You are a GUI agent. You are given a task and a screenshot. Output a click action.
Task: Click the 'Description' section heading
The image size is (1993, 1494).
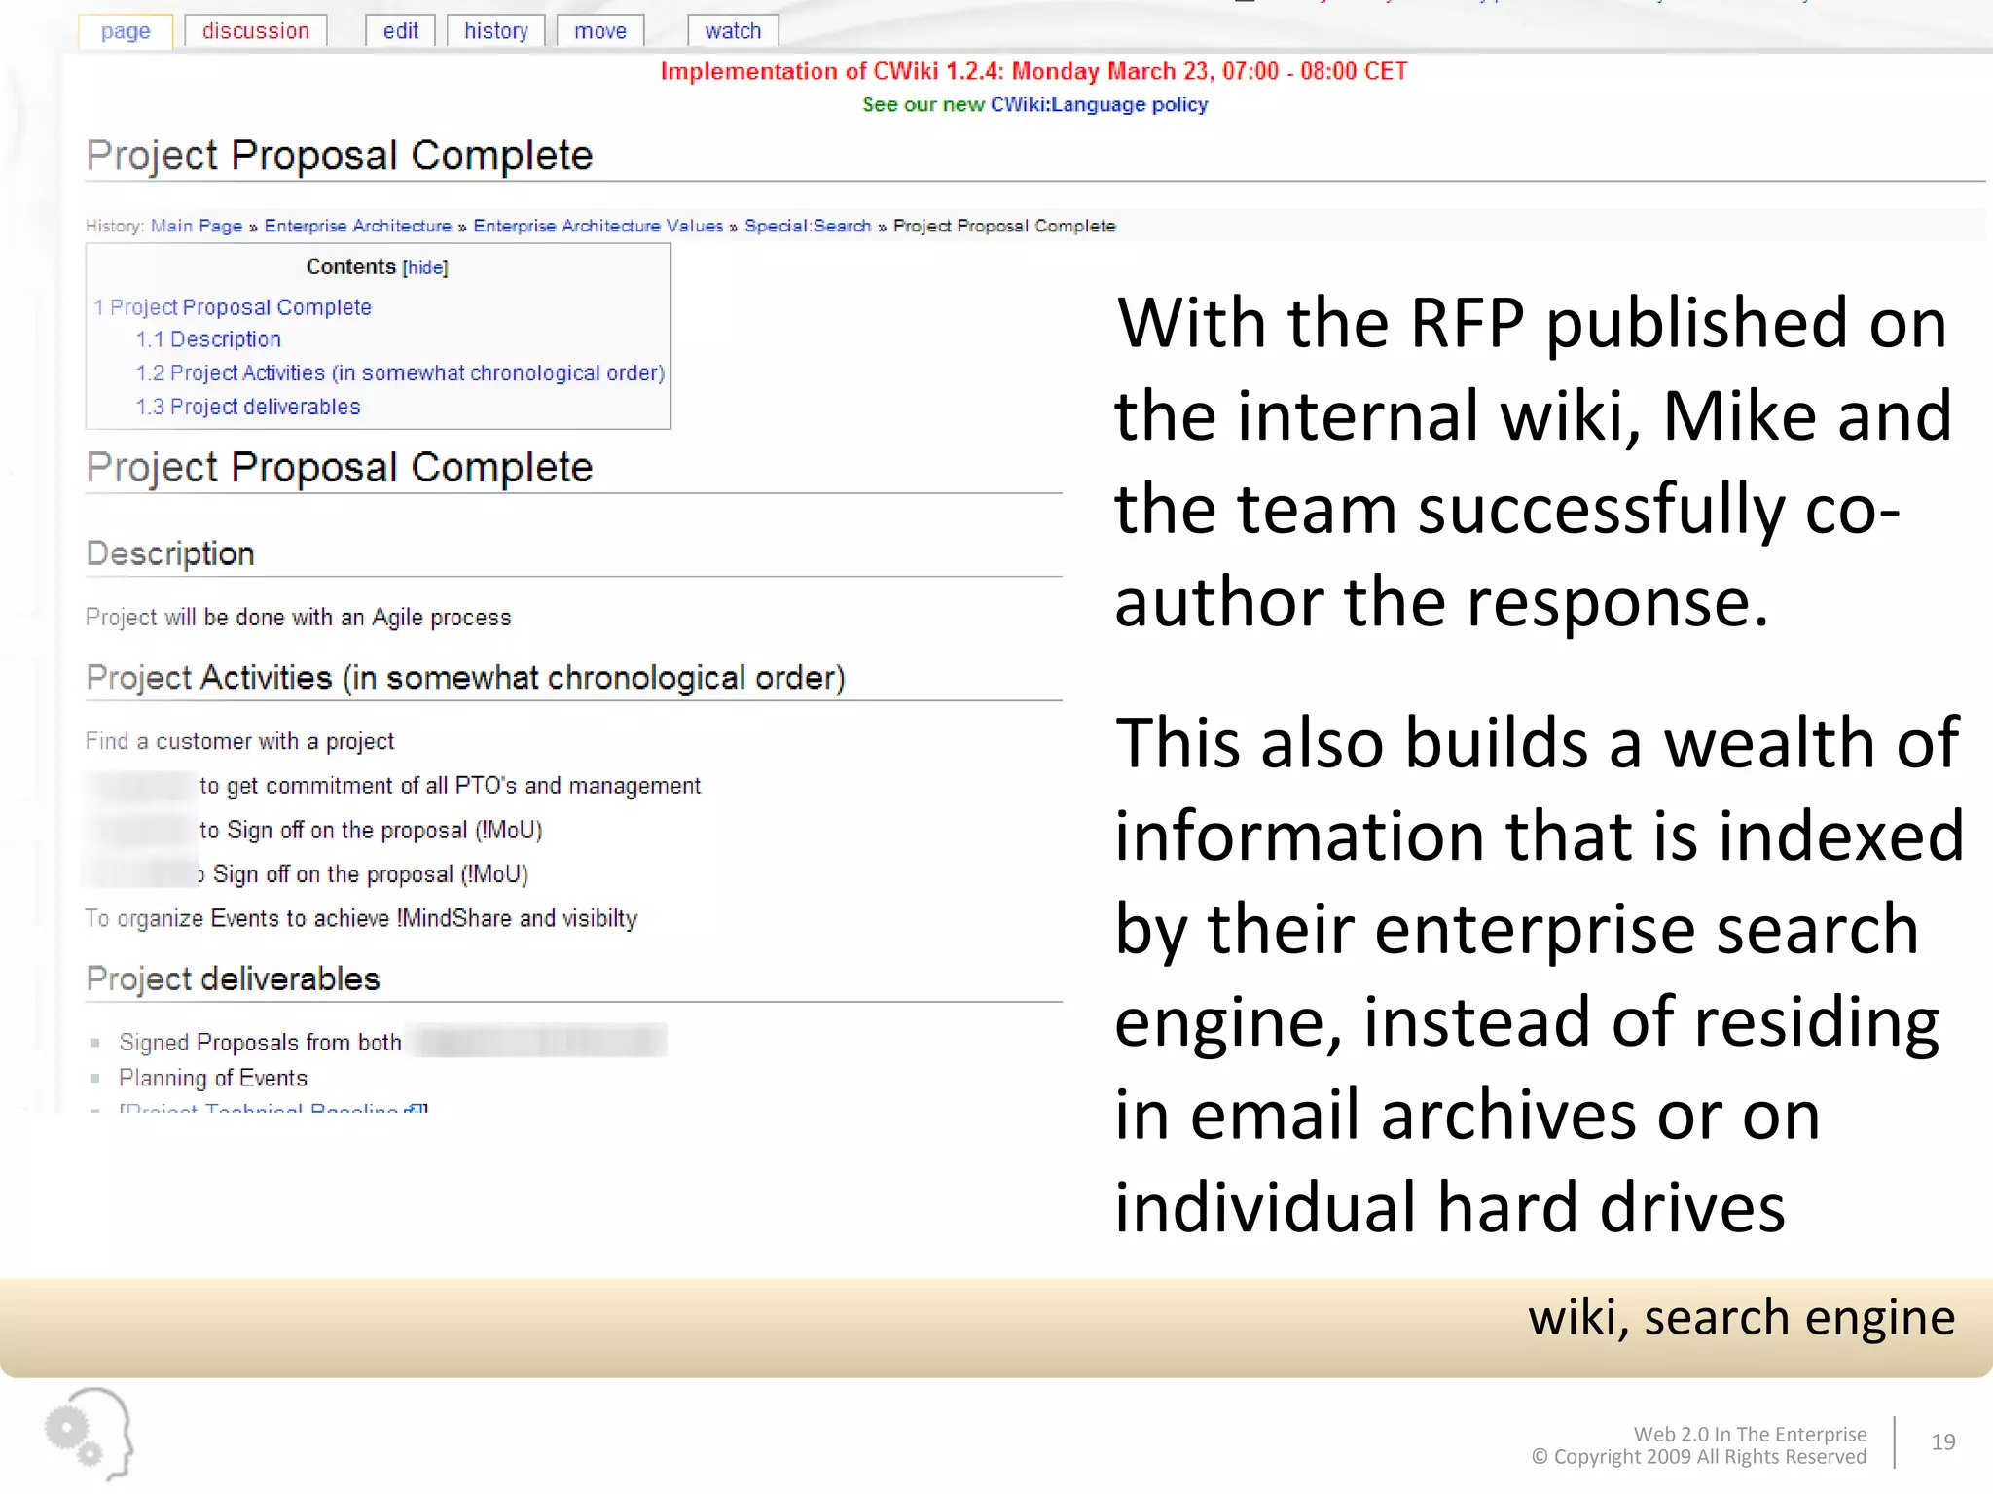(170, 553)
